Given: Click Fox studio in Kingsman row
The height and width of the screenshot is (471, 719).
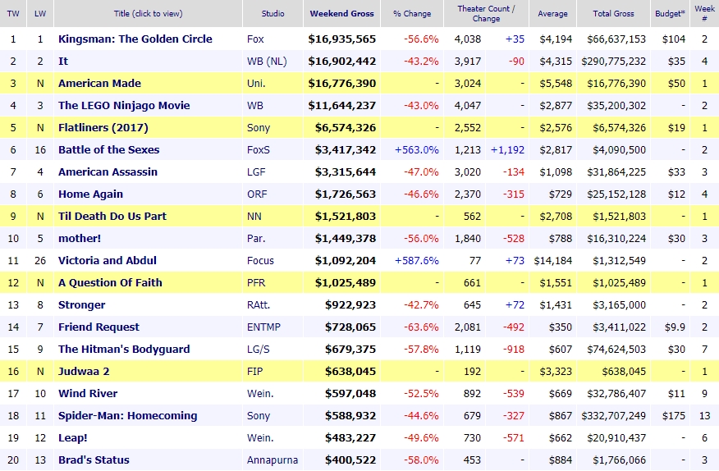Looking at the screenshot, I should pyautogui.click(x=255, y=39).
